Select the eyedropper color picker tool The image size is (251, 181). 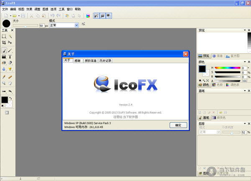(4, 77)
